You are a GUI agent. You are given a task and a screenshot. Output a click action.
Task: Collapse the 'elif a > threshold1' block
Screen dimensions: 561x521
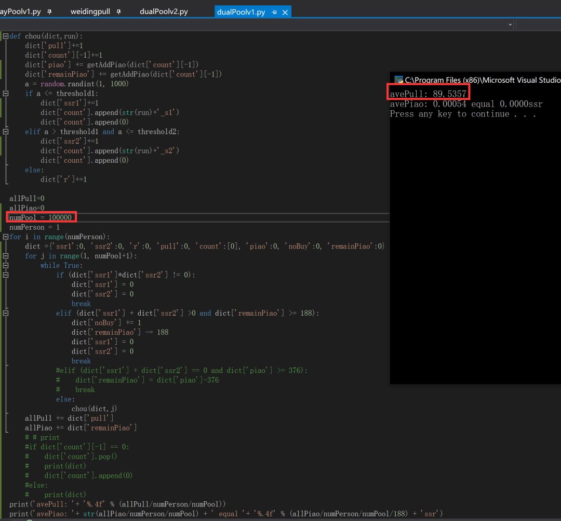pos(6,132)
